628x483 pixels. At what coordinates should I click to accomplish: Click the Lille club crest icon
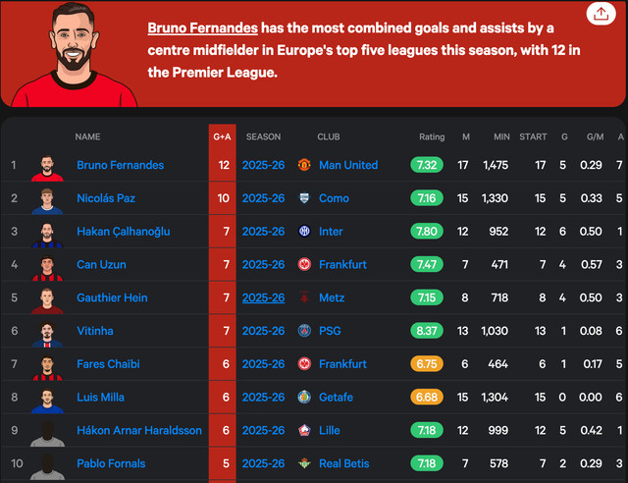point(304,431)
